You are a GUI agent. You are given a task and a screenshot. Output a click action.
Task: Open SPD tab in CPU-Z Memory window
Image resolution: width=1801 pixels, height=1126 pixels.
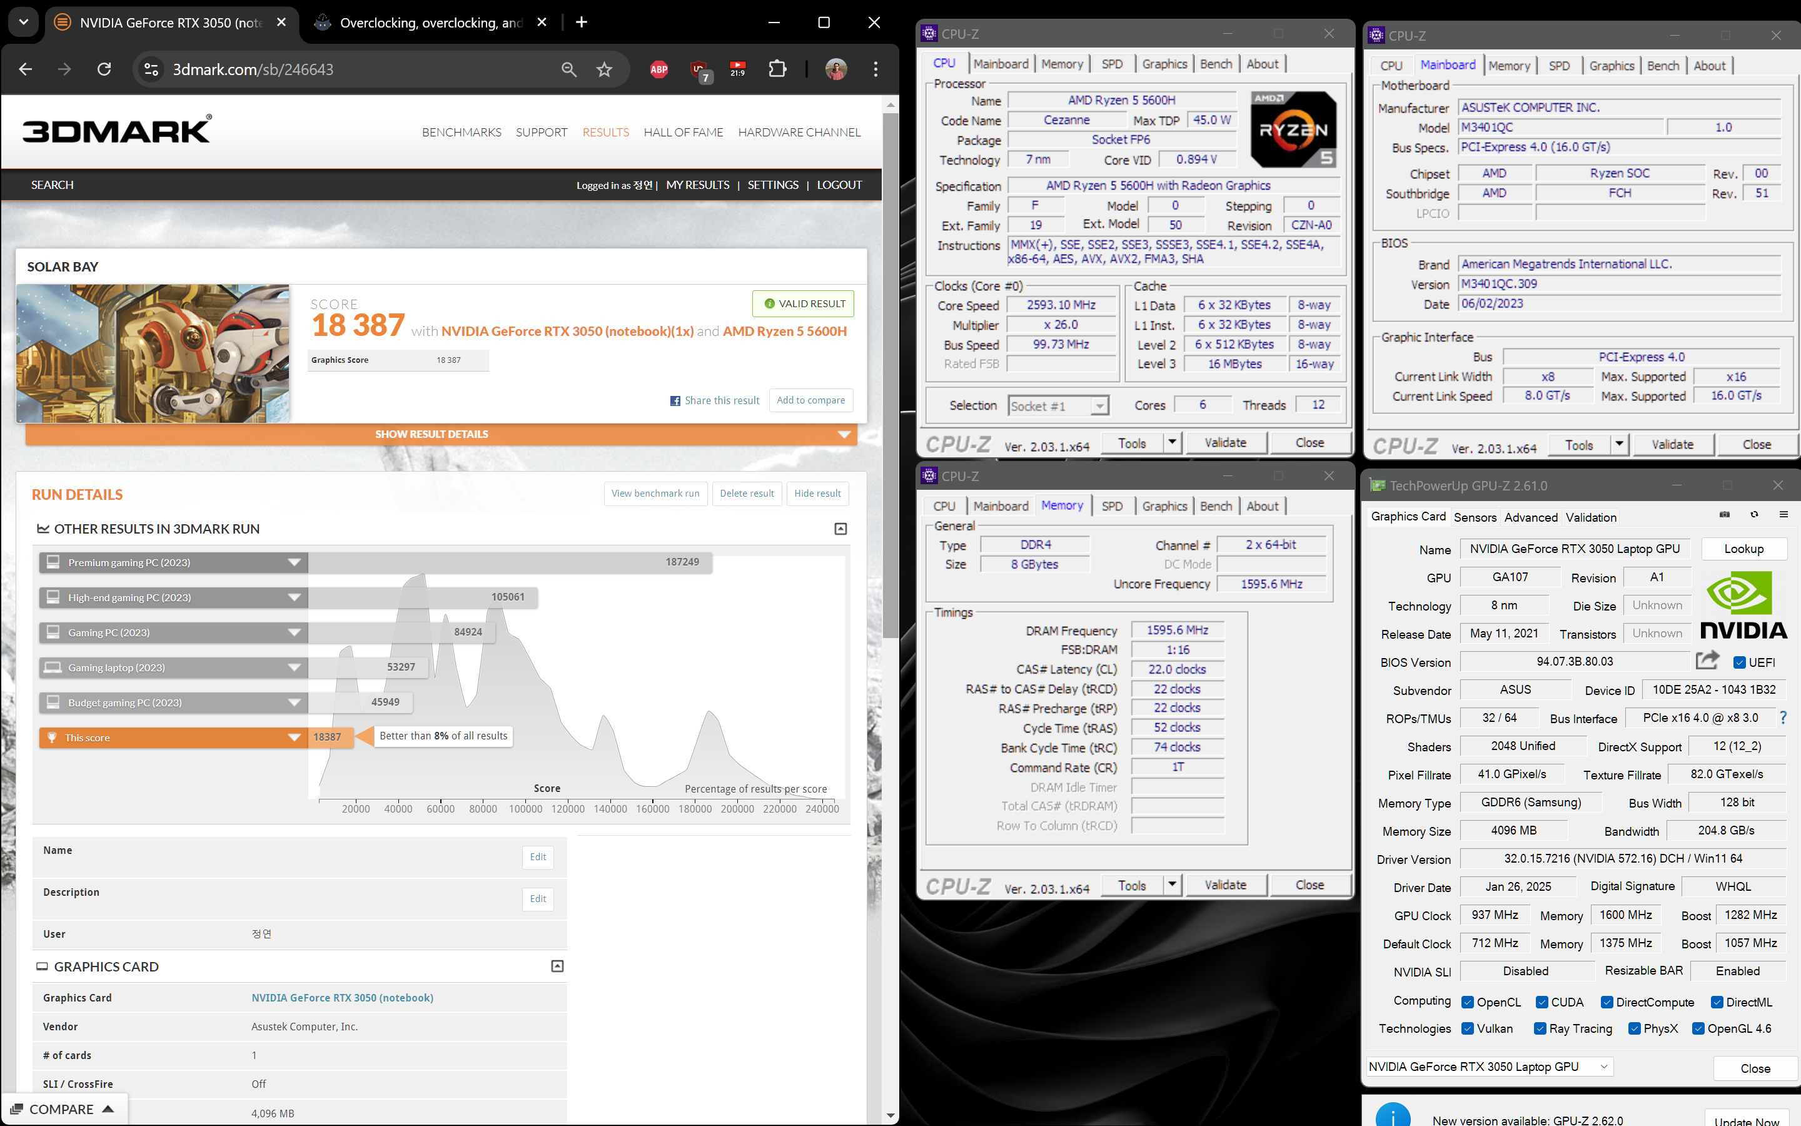tap(1112, 507)
